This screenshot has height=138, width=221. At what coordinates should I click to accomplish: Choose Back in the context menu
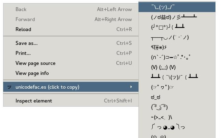tap(71, 9)
